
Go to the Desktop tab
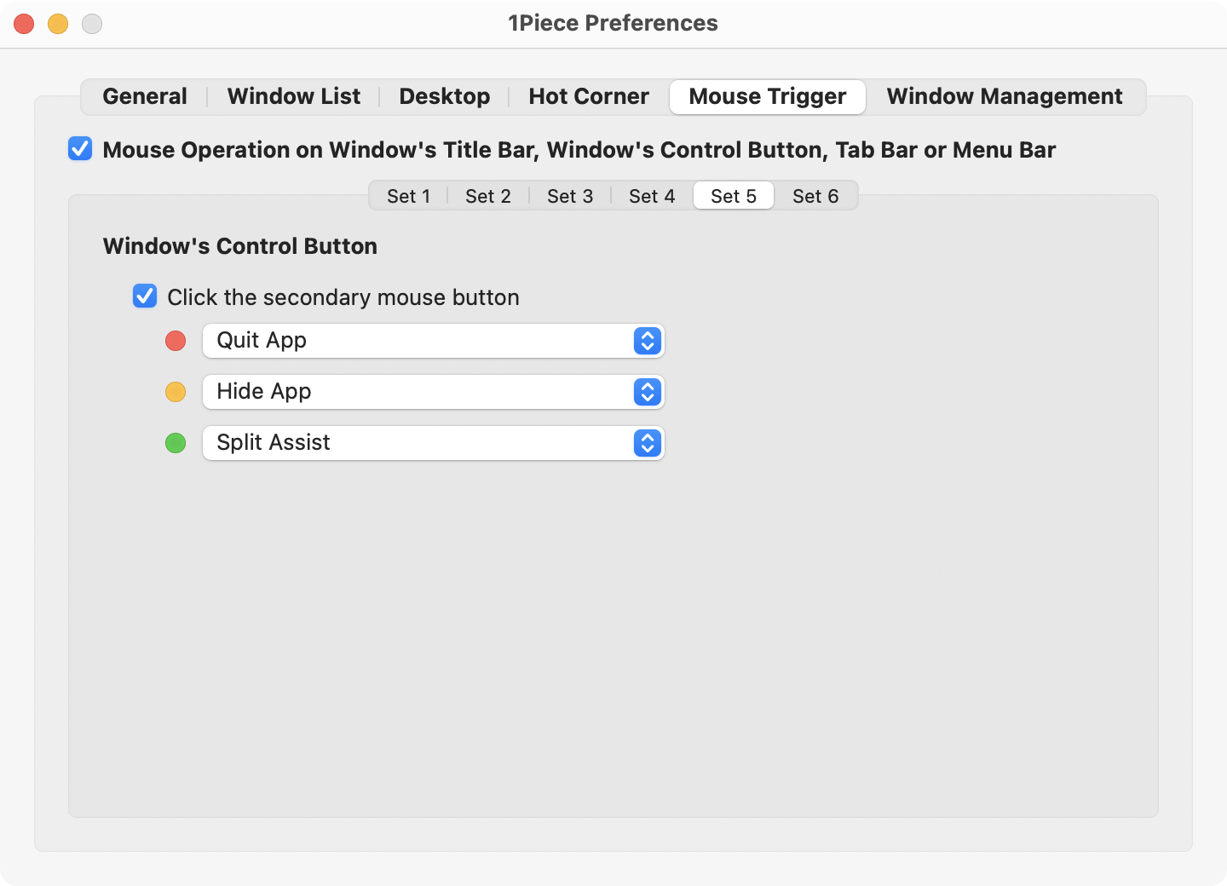tap(445, 96)
